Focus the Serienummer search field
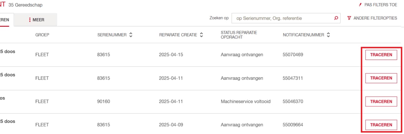The width and height of the screenshot is (404, 134). (x=282, y=18)
